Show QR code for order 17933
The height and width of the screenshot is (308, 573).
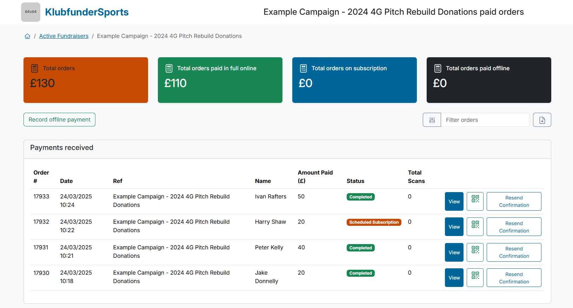pyautogui.click(x=475, y=201)
